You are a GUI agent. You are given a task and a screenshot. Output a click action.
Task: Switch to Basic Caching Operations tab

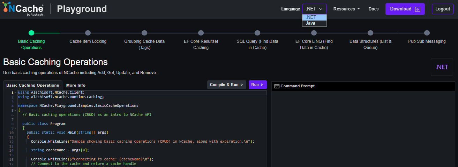click(x=33, y=85)
